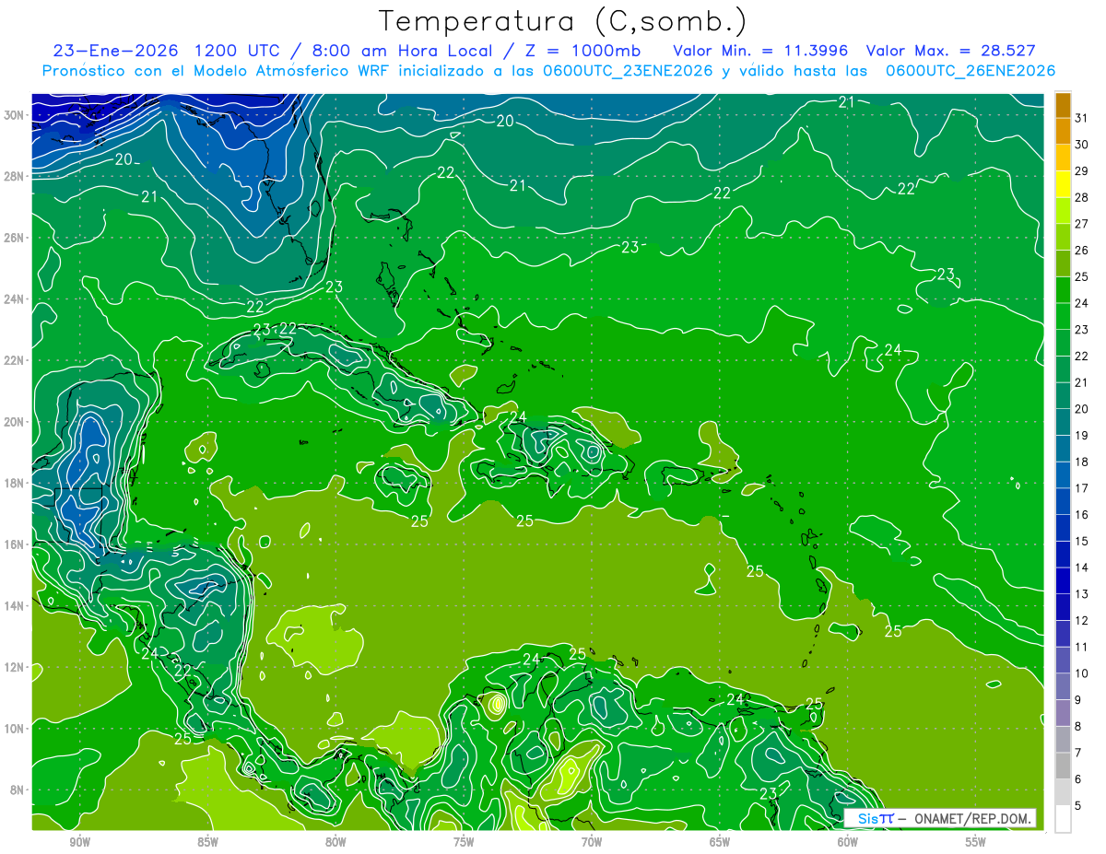
Task: Click the '85W' longitude axis label
Action: 207,842
